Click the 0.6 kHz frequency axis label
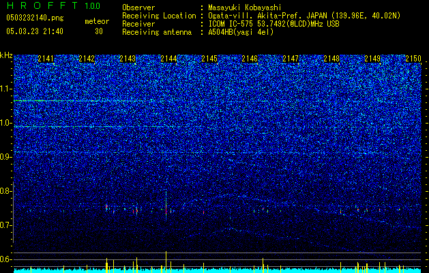Viewport: 429px width, 273px height. 6,259
